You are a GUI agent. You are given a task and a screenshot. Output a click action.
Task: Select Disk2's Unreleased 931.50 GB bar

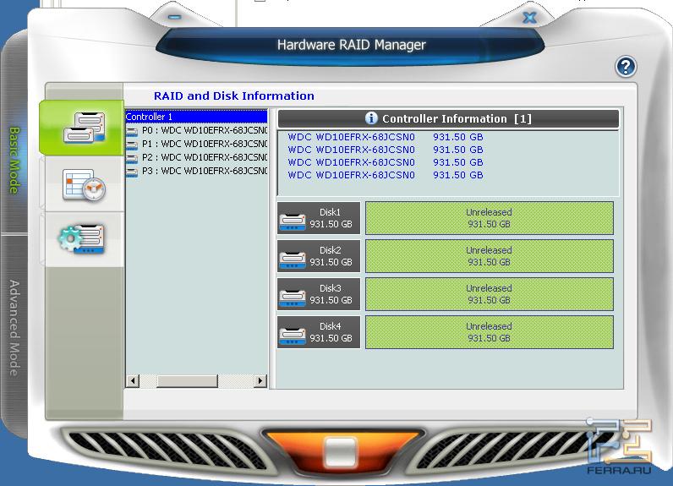click(x=490, y=256)
